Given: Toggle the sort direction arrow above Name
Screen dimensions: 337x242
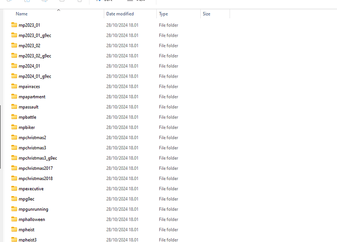Looking at the screenshot, I should click(x=59, y=10).
